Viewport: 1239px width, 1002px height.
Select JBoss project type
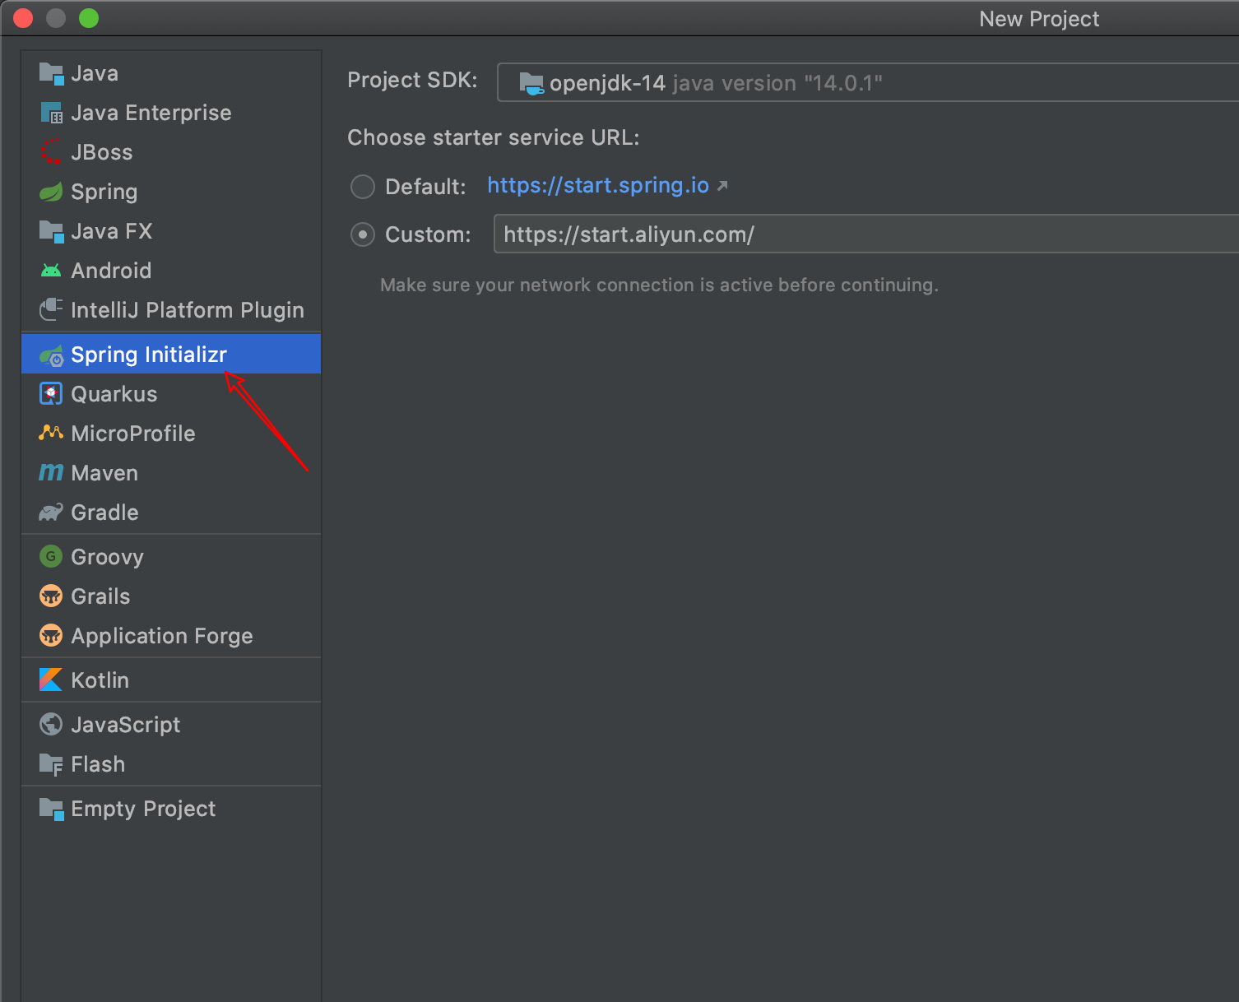click(171, 152)
